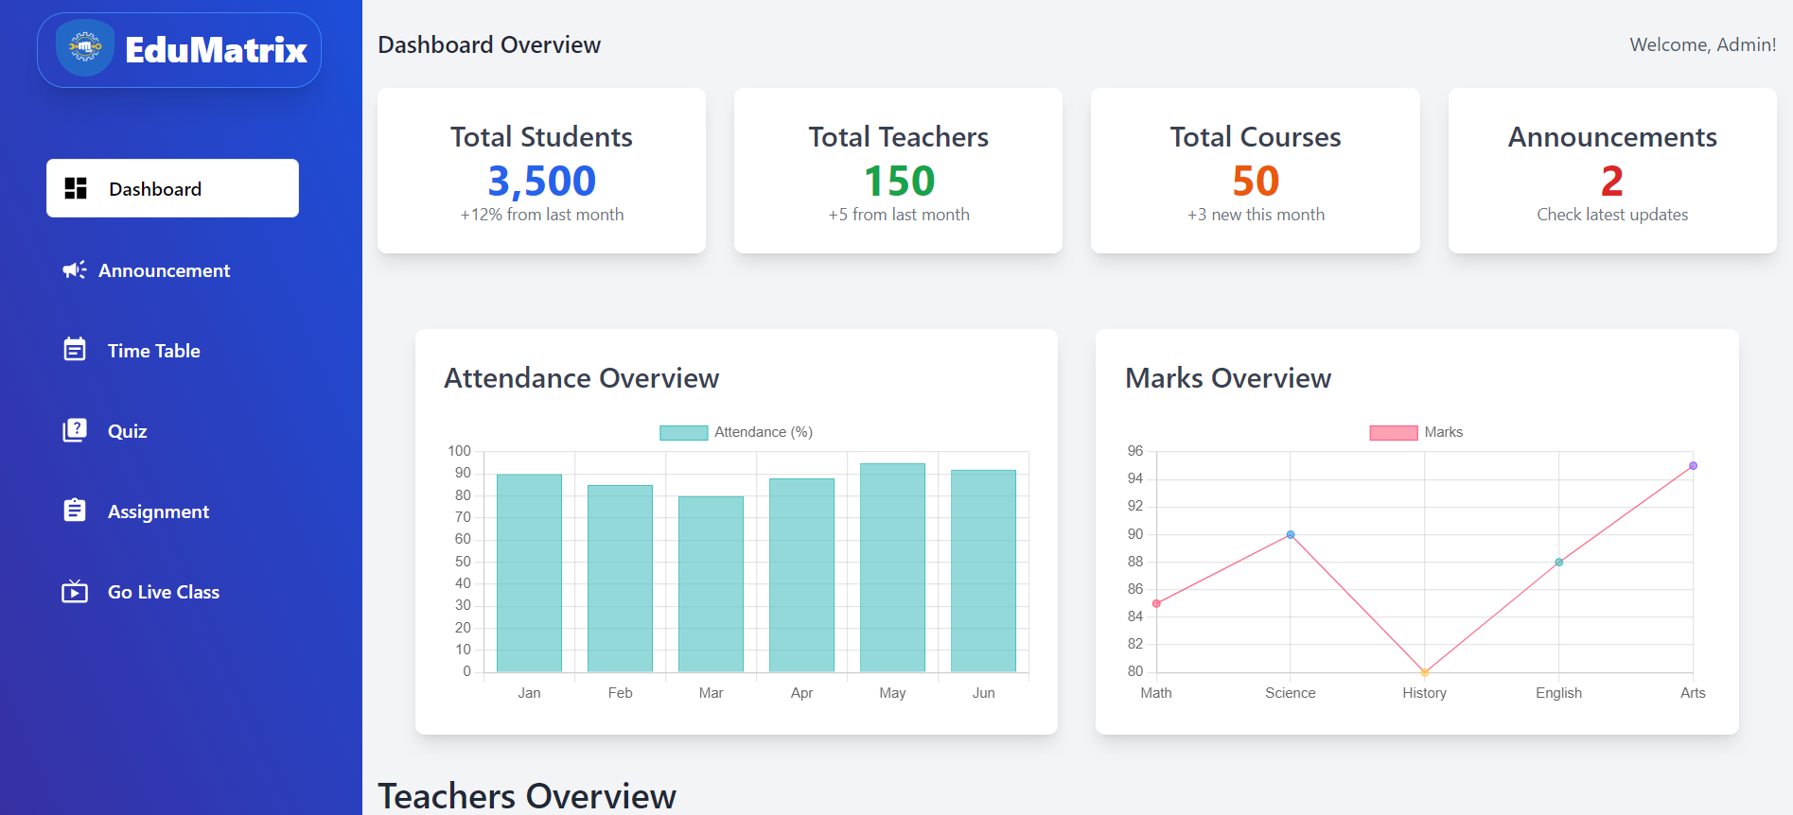Open the Time Table menu item
The height and width of the screenshot is (815, 1793).
click(153, 351)
